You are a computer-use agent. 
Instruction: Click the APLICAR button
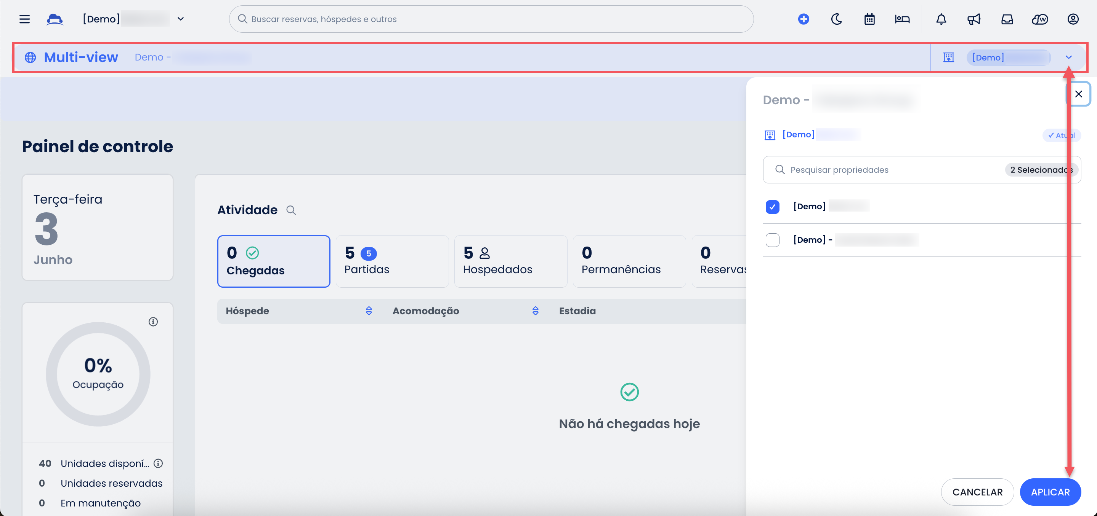tap(1050, 492)
